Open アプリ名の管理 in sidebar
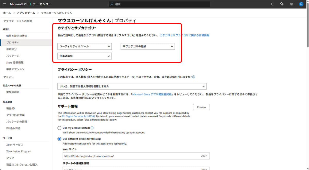The height and width of the screenshot is (170, 309). click(15, 115)
